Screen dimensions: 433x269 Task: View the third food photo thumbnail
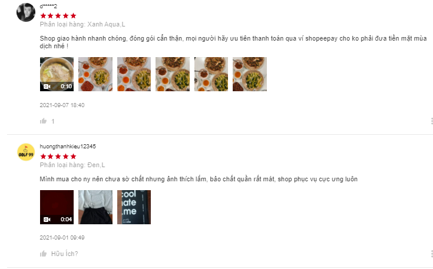point(134,74)
